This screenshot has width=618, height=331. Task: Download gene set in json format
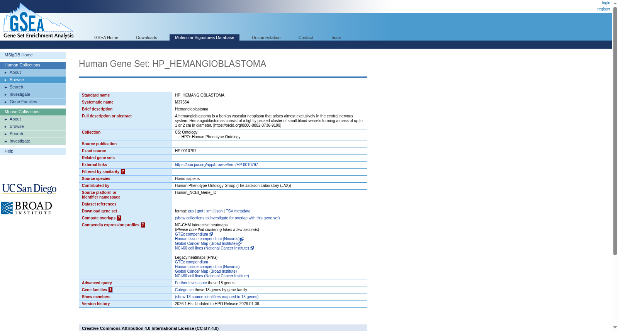(219, 211)
